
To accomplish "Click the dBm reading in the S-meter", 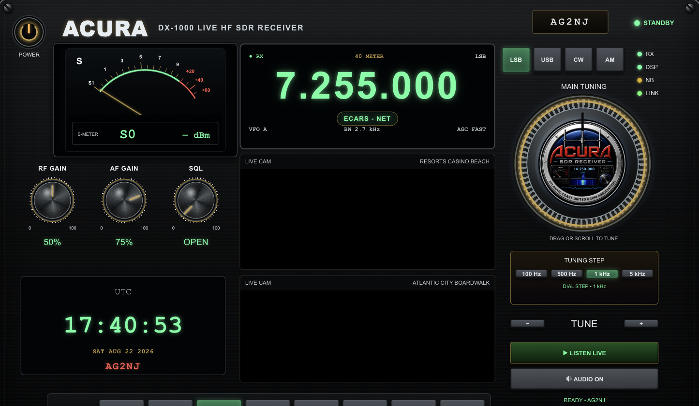I will tap(196, 135).
